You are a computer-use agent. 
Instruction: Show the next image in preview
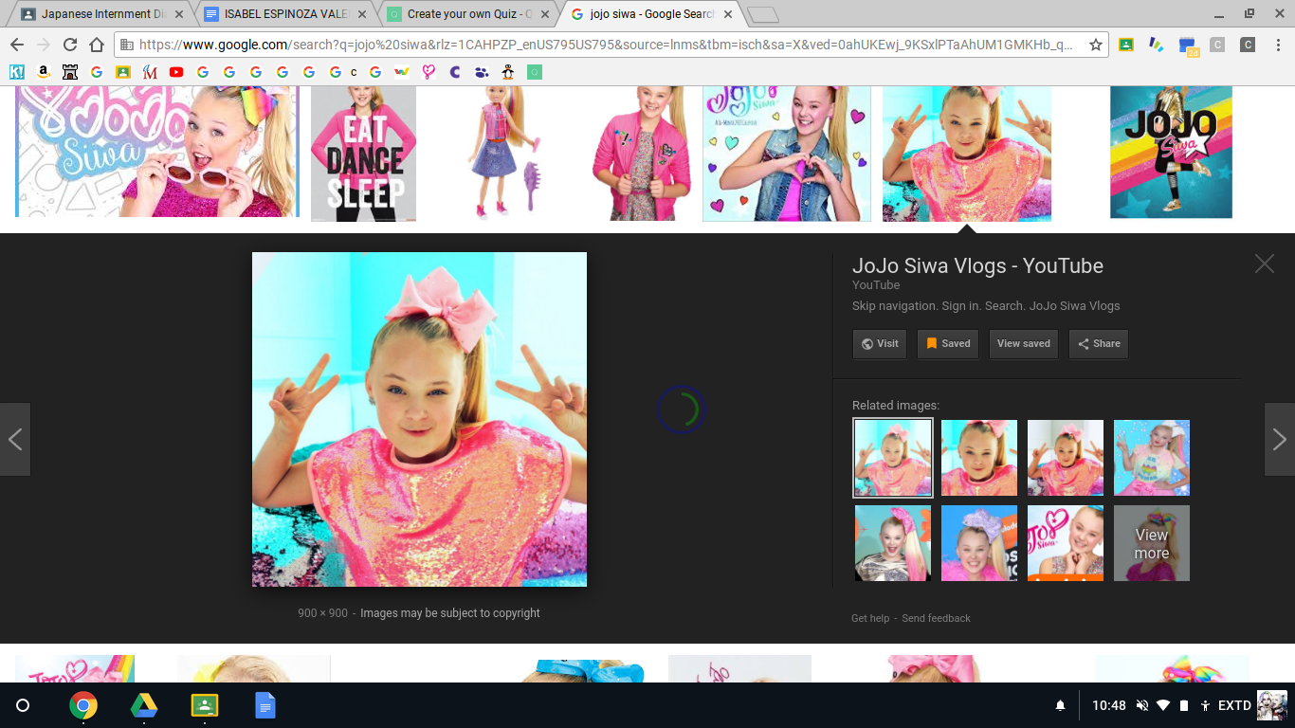(1280, 439)
